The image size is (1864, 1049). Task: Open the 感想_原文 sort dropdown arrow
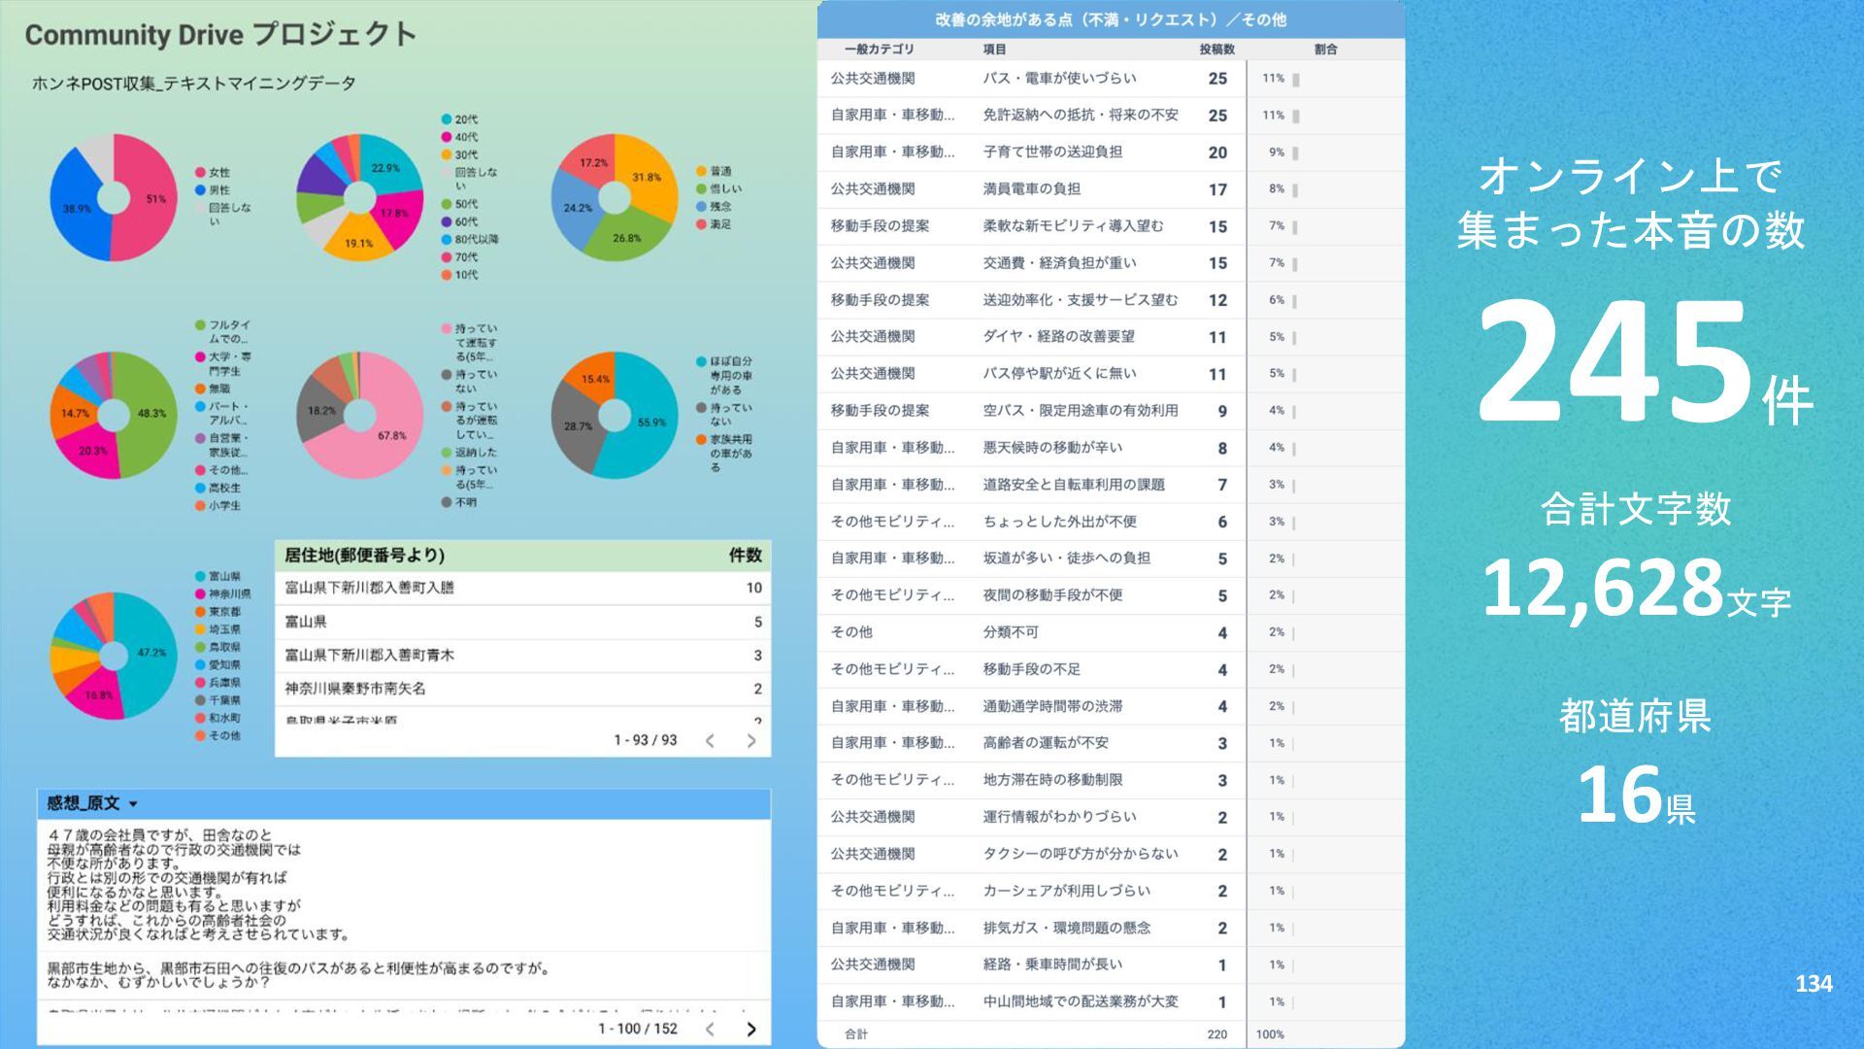coord(133,804)
